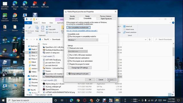Open Cortana circle on taskbar

(x=56, y=100)
